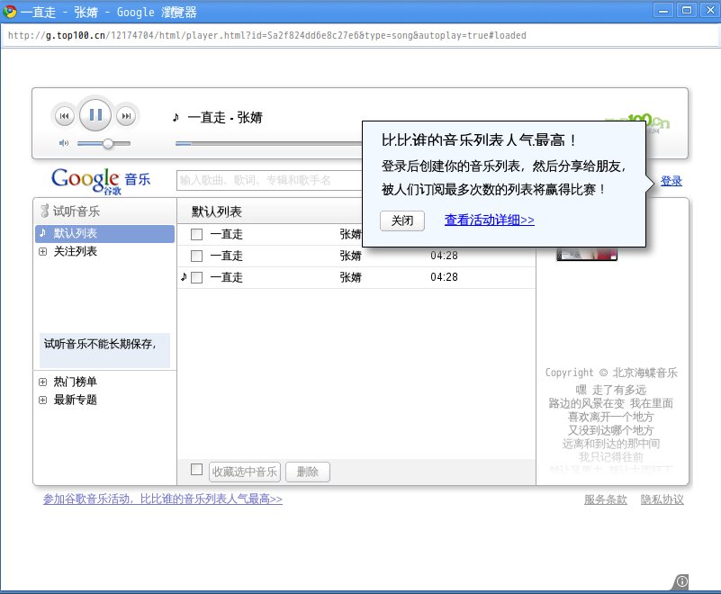This screenshot has height=594, width=721.
Task: Open the 服务条款 link
Action: [x=606, y=499]
